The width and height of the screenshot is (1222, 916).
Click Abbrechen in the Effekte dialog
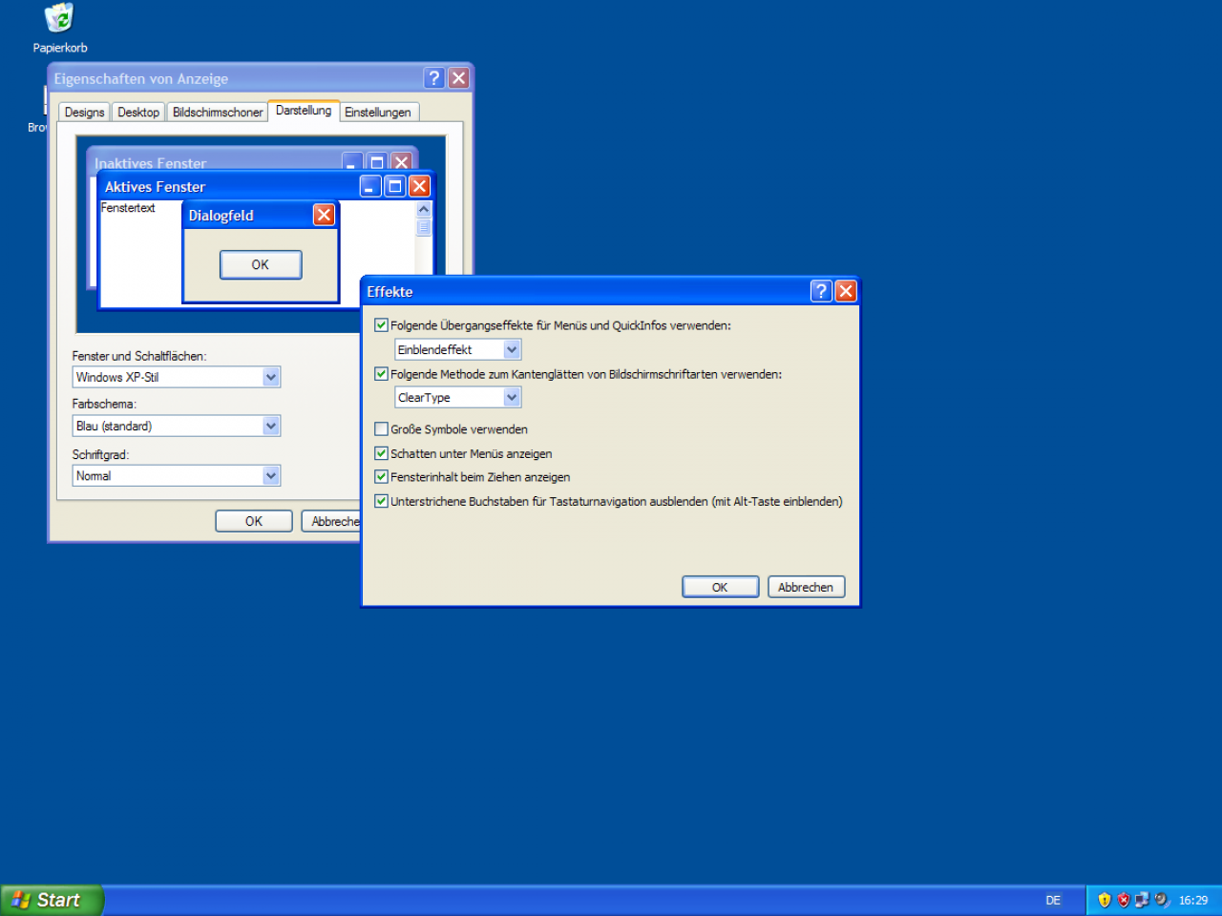(x=806, y=587)
